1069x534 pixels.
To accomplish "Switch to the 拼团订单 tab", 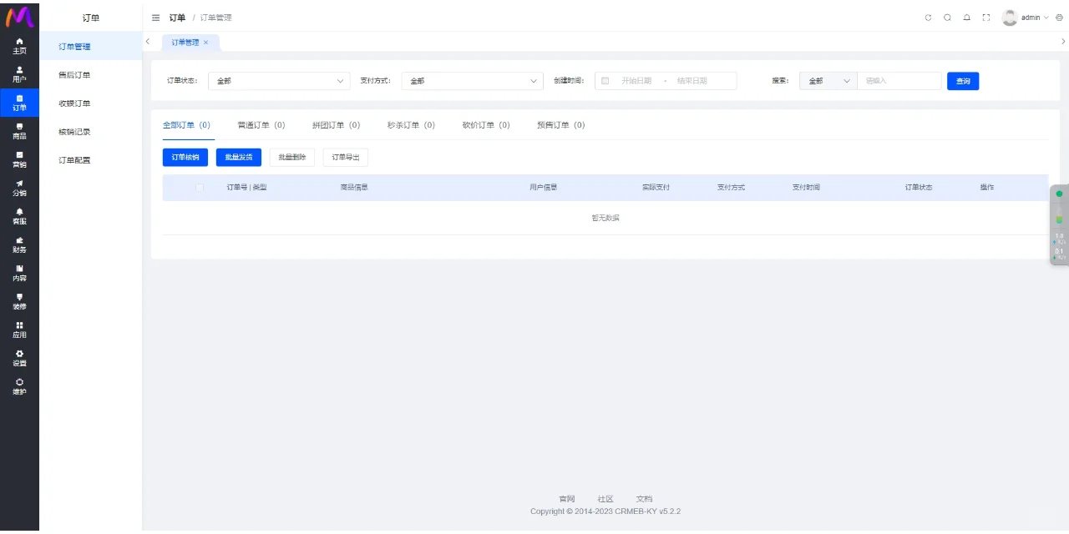I will click(336, 125).
